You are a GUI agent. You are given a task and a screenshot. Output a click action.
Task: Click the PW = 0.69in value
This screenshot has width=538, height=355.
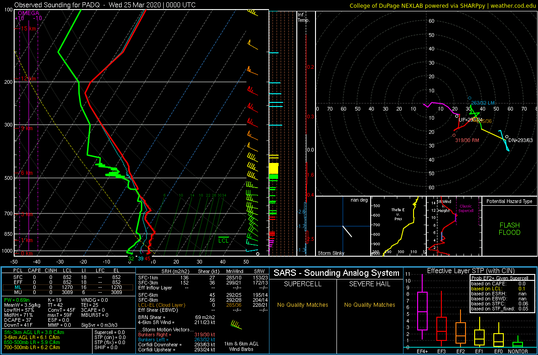click(x=18, y=300)
